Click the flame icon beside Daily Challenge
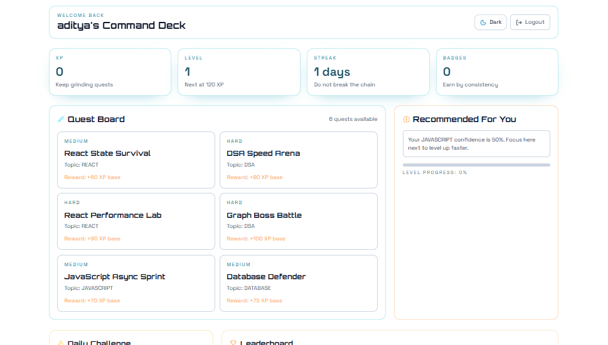The image size is (608, 345). [61, 342]
